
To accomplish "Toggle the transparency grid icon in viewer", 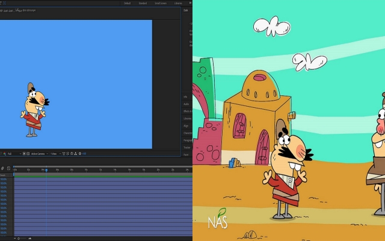I will coord(28,154).
